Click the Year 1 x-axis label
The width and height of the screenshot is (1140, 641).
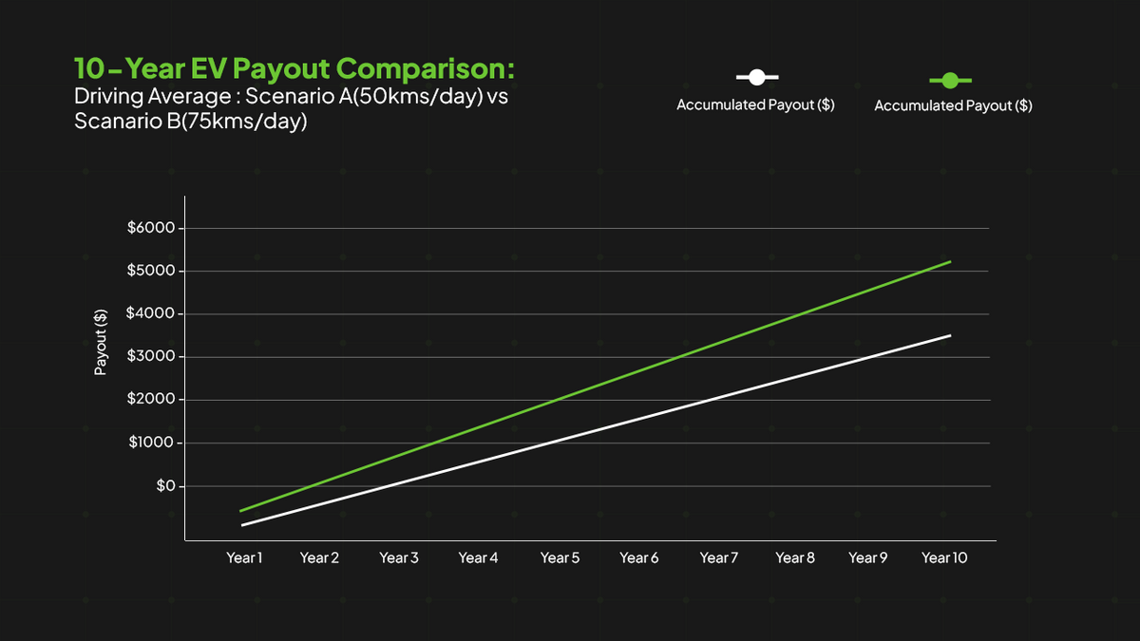[x=244, y=557]
